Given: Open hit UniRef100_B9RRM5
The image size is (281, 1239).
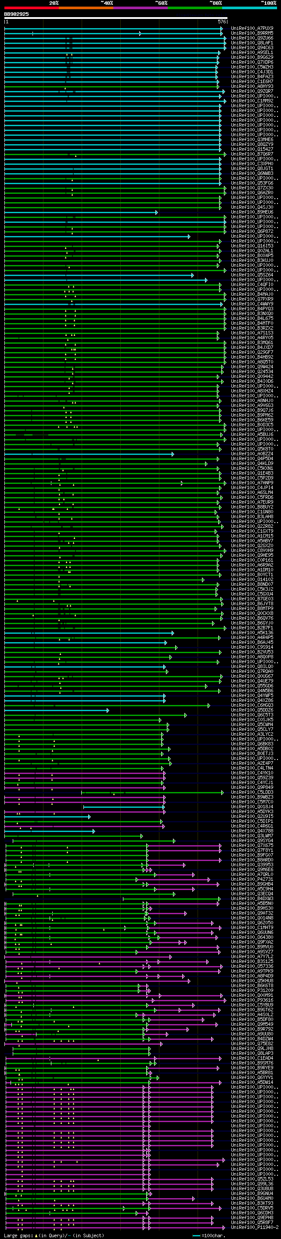Looking at the screenshot, I should 252,33.
